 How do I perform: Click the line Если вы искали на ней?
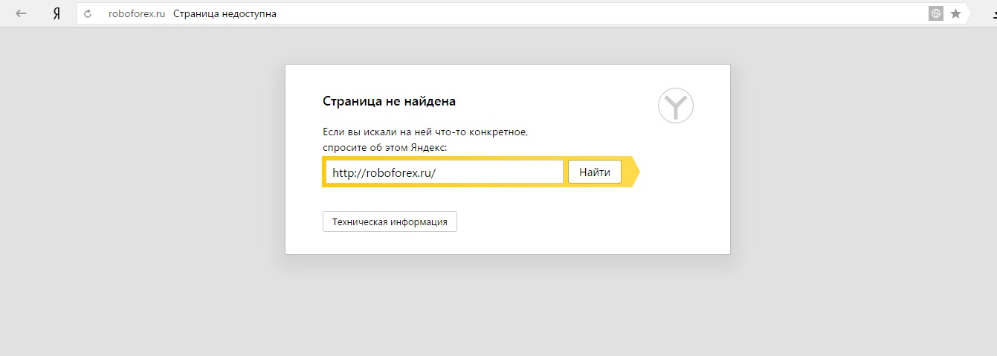point(425,132)
